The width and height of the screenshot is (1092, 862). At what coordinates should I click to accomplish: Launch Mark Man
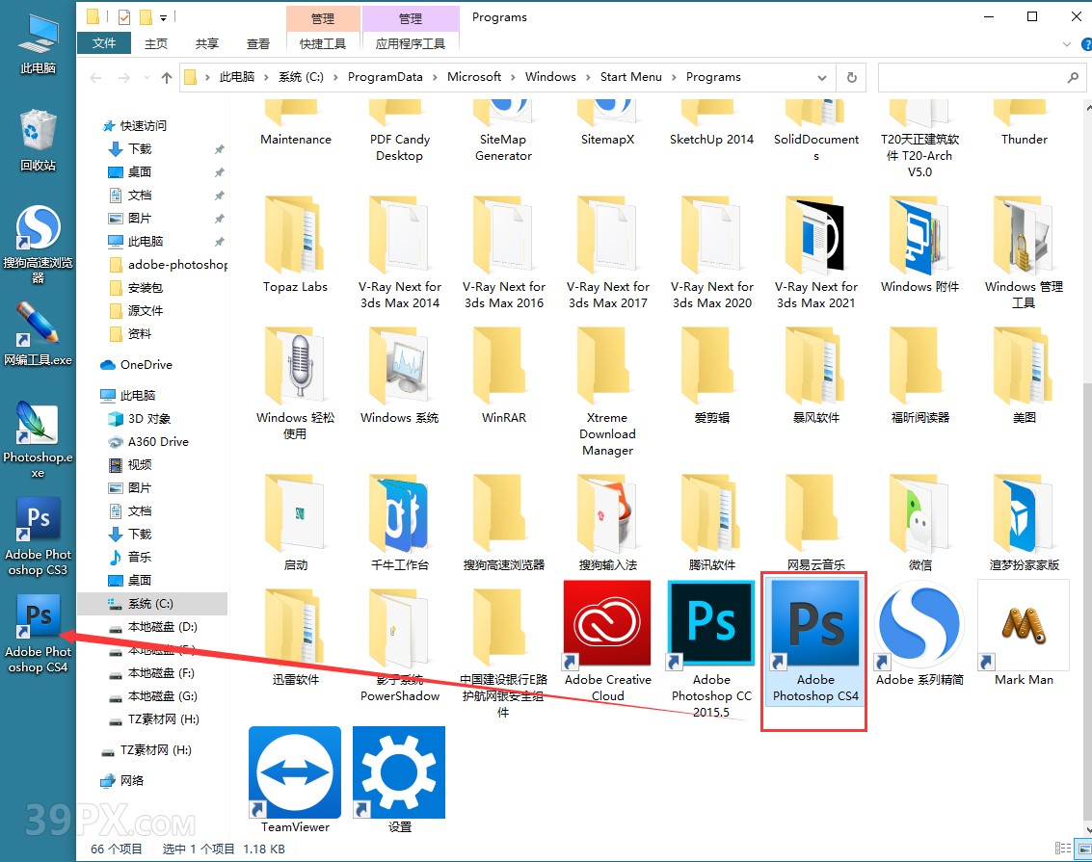coord(1024,625)
